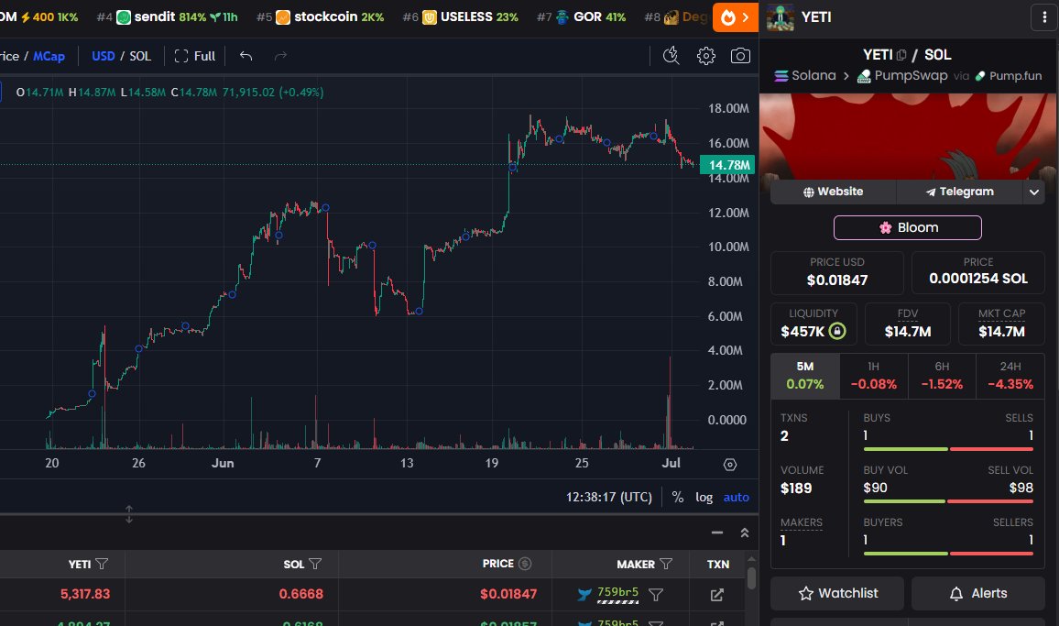Open first transaction in explorer
The height and width of the screenshot is (626, 1059).
(717, 594)
